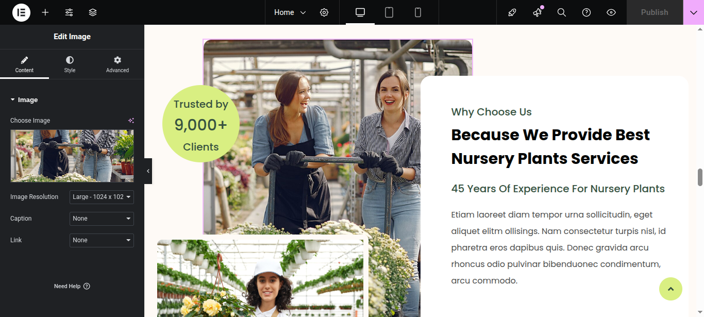Expand Publish options arrow
Viewport: 704px width, 317px height.
tap(693, 12)
